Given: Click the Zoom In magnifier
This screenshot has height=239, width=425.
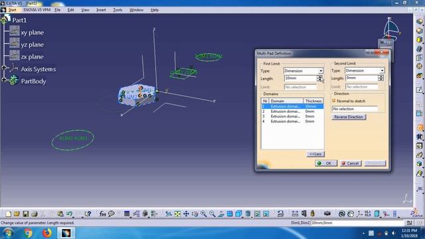Looking at the screenshot, I should [204, 214].
